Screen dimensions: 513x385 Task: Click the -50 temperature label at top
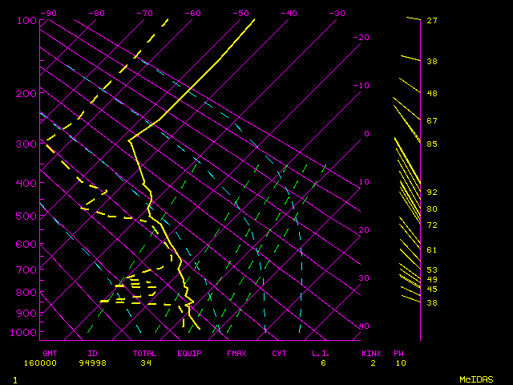click(x=240, y=13)
